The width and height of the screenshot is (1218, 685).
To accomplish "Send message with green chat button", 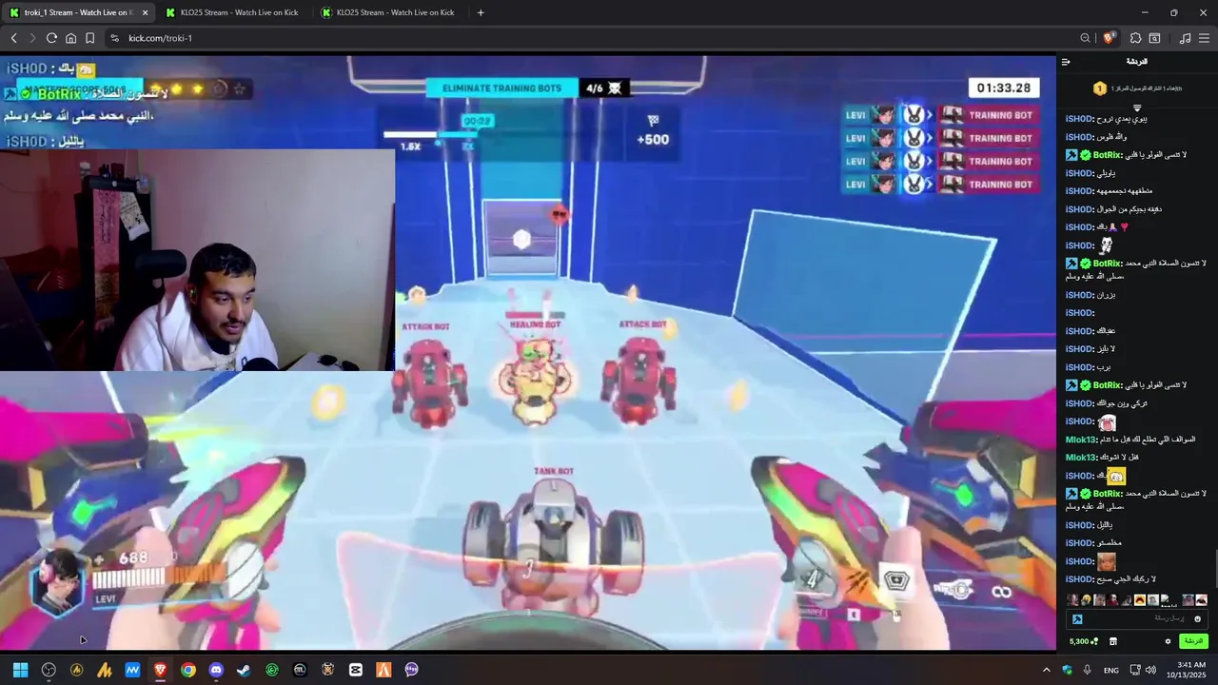I will 1193,641.
